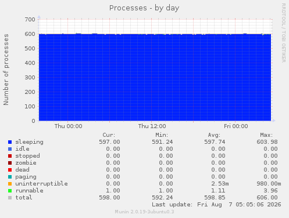Click total current value 598.00
The image size is (289, 218).
(x=109, y=198)
